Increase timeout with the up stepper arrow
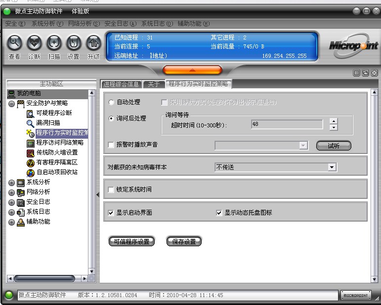This screenshot has width=381, height=305. [x=334, y=121]
